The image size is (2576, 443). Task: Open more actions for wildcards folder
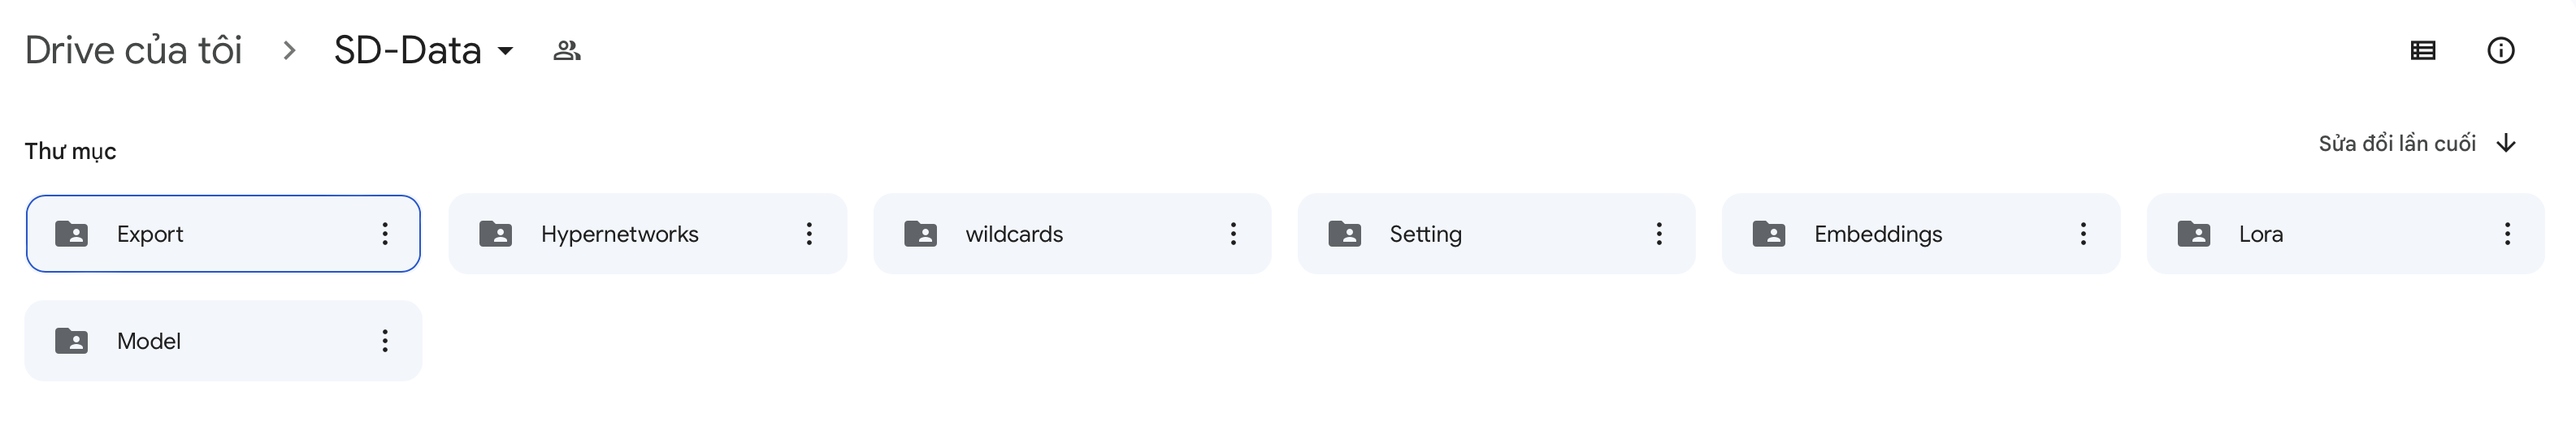click(1233, 234)
